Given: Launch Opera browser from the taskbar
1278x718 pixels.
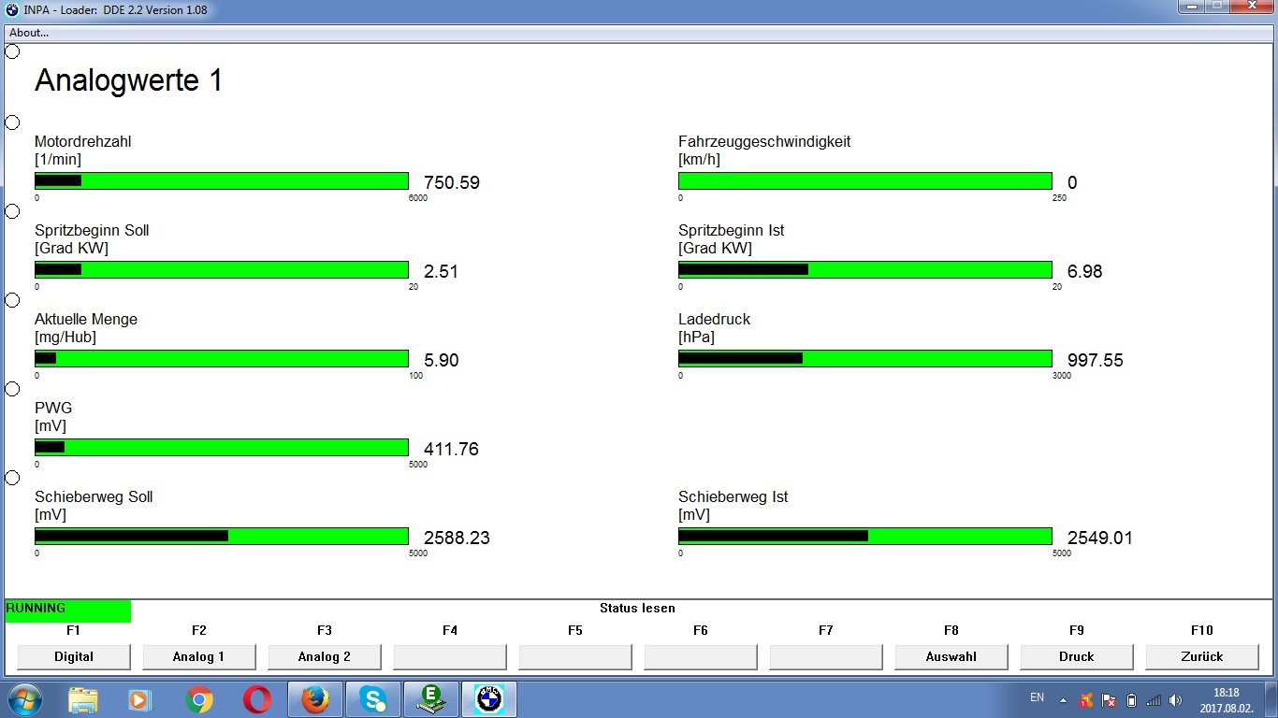Looking at the screenshot, I should click(x=257, y=699).
